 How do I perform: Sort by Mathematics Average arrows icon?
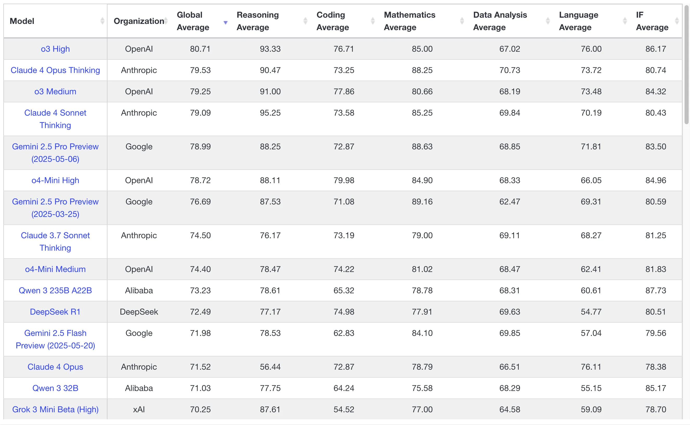pos(462,21)
